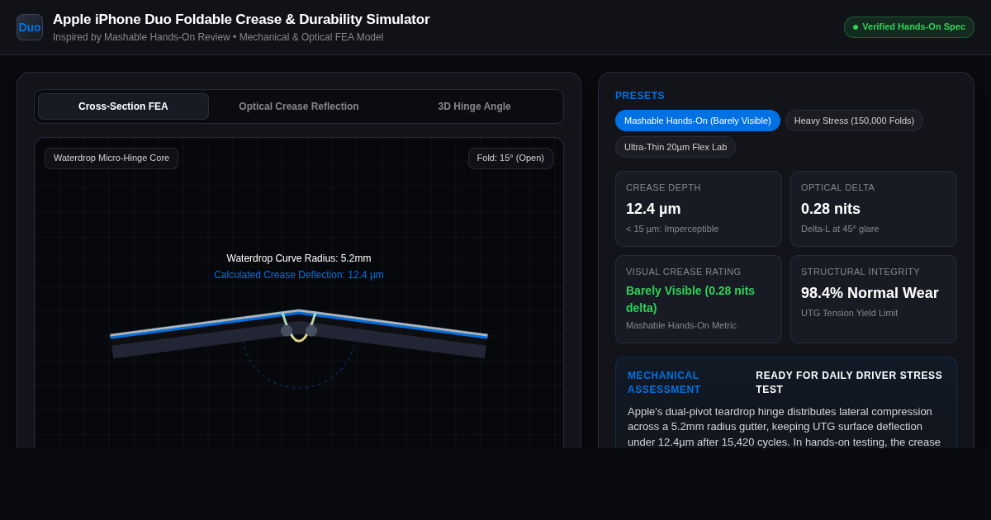This screenshot has width=991, height=520.
Task: Click the Fold: 15° (Open) indicator
Action: (x=510, y=158)
